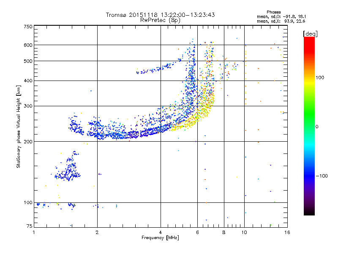Click the colorbar label '100'
Screen dimensions: 338x253
320,78
